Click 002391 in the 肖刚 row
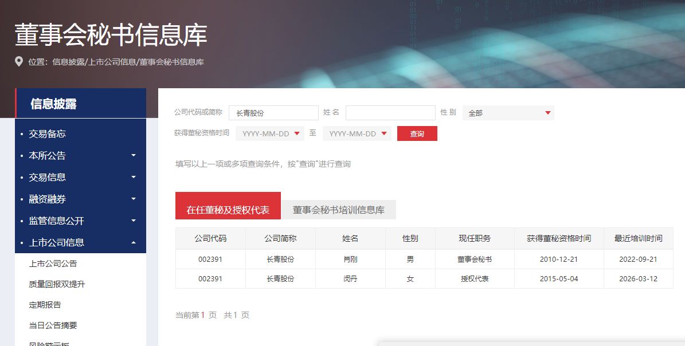The width and height of the screenshot is (685, 346). click(x=210, y=259)
